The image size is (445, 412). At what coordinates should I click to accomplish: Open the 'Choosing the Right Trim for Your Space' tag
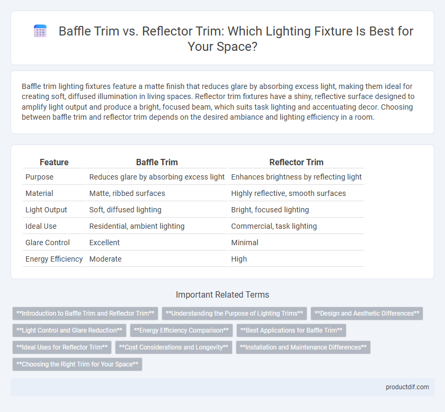click(x=77, y=364)
